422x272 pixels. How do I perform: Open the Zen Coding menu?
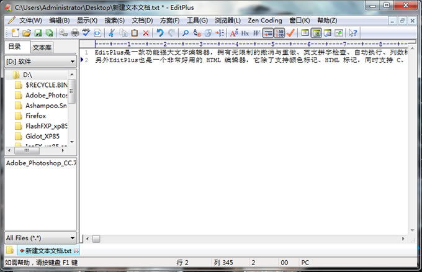(265, 20)
